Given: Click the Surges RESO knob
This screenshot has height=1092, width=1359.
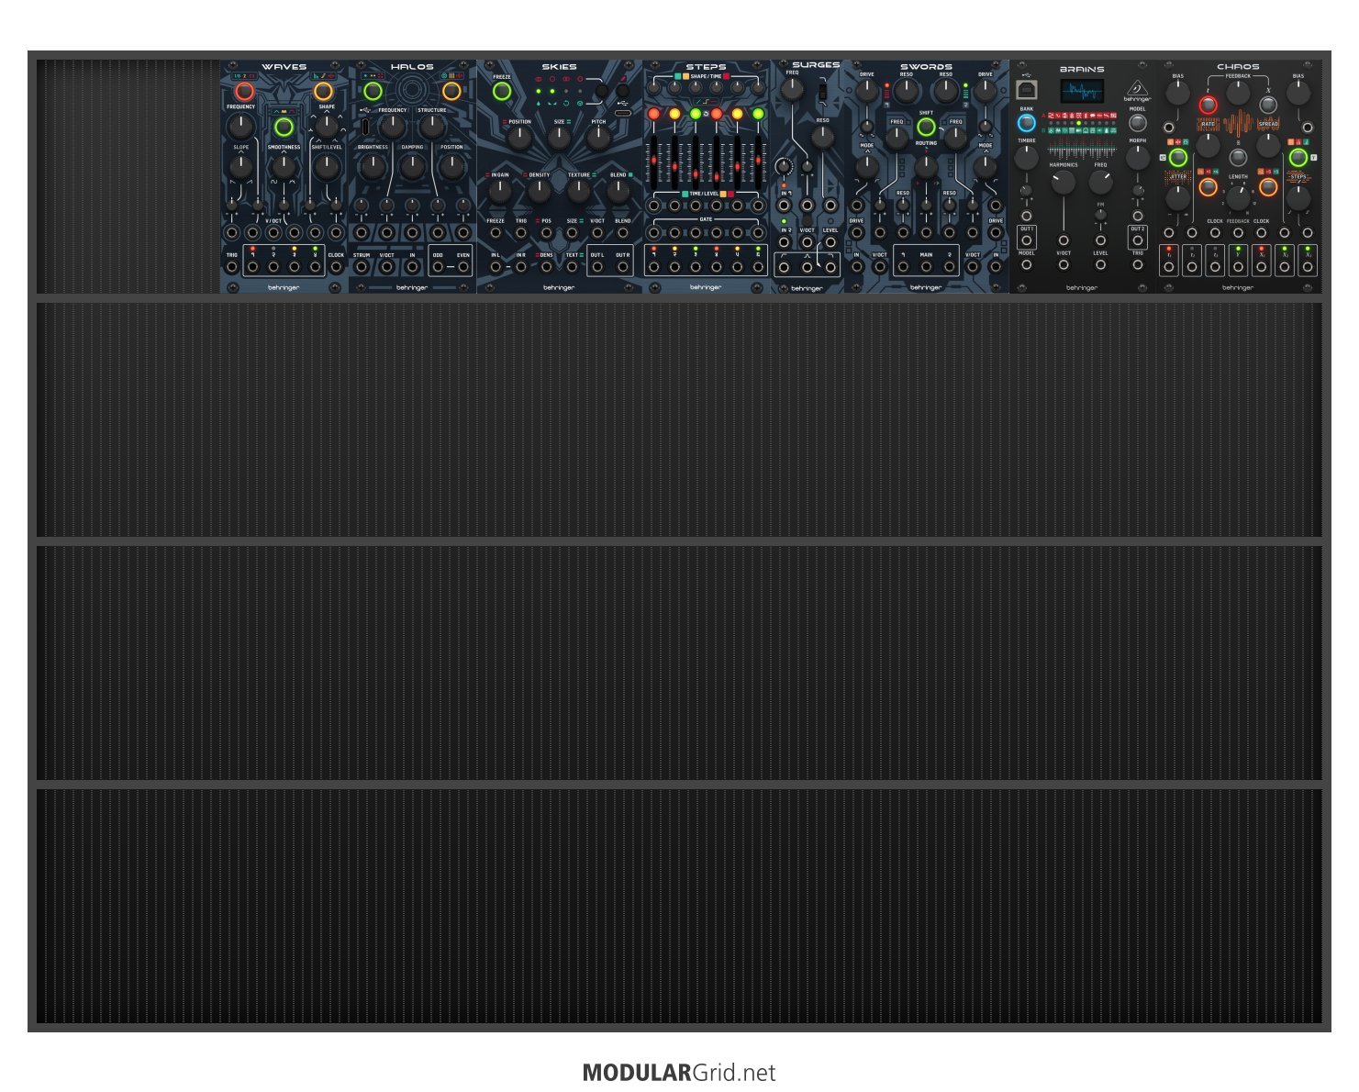Looking at the screenshot, I should pyautogui.click(x=823, y=138).
